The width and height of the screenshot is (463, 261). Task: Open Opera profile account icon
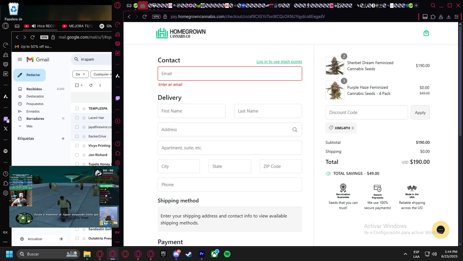point(441,17)
